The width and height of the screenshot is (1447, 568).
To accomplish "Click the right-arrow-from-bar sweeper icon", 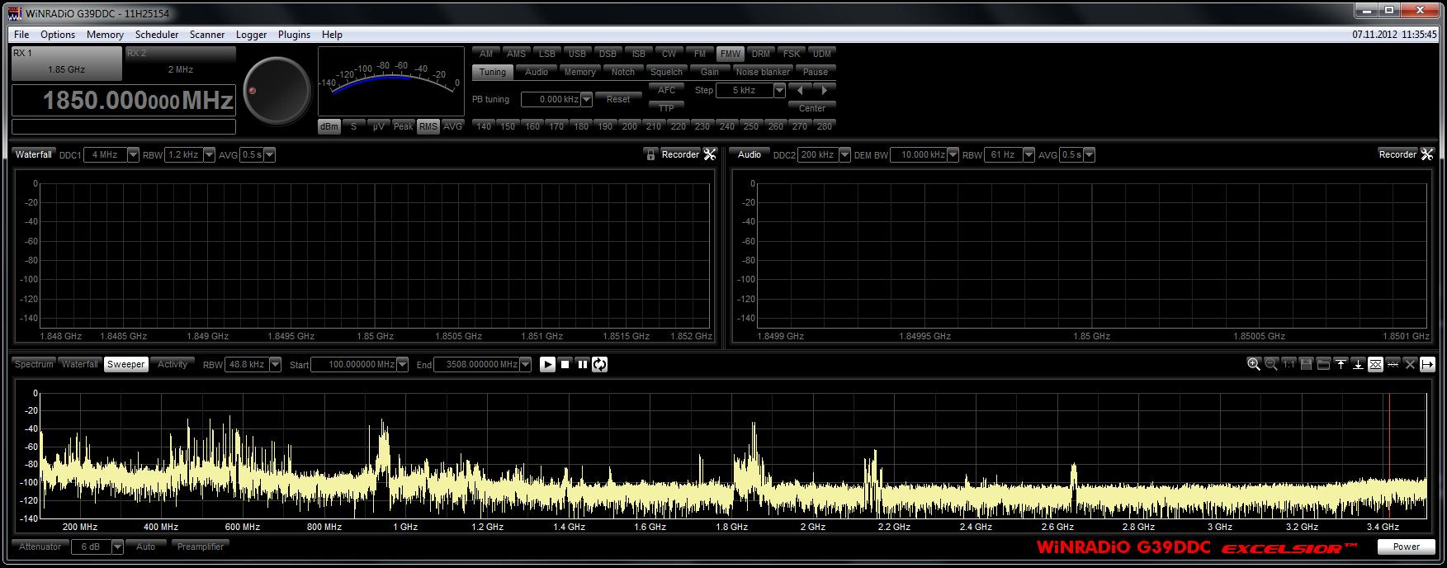I will coord(1427,364).
